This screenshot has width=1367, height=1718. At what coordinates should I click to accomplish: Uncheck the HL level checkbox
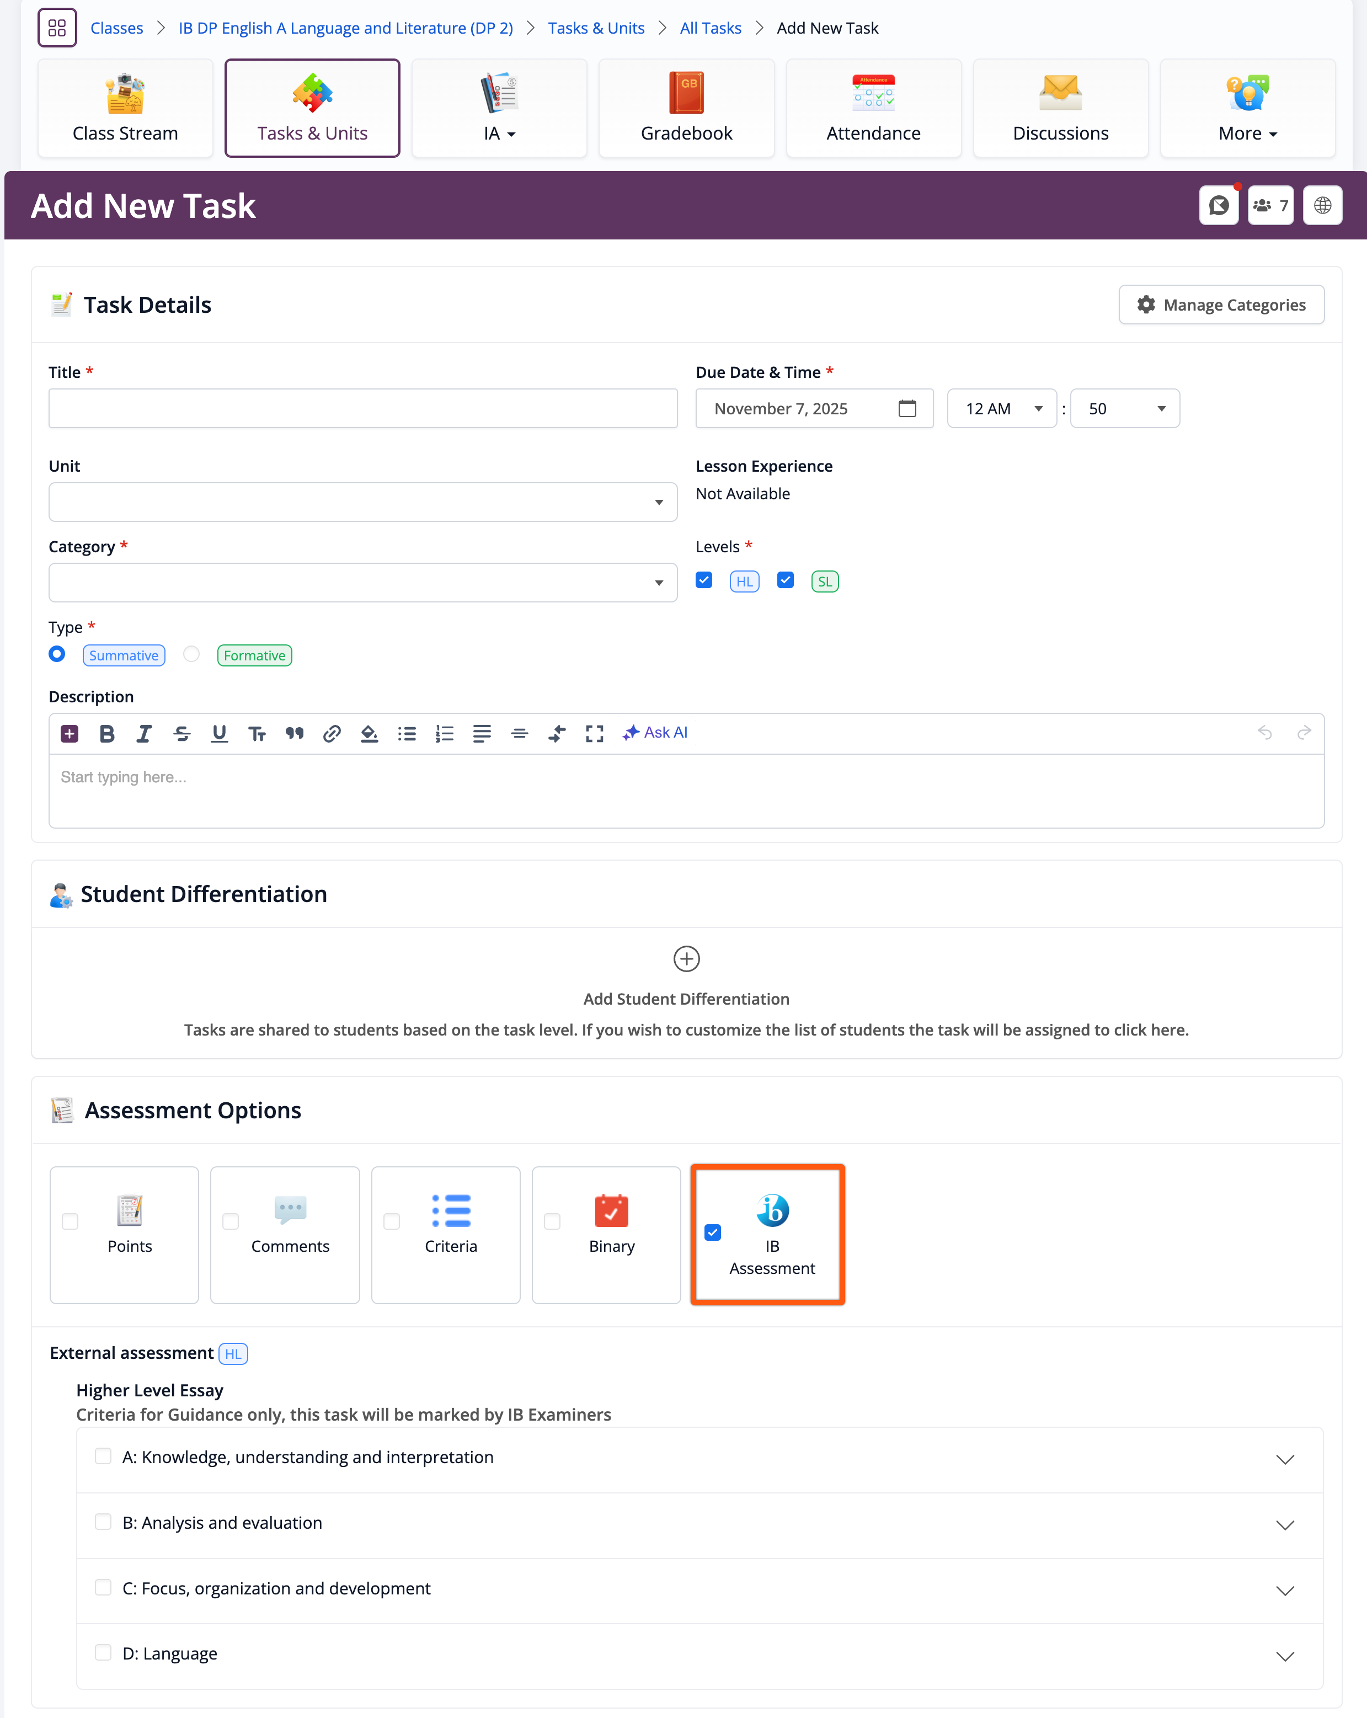pyautogui.click(x=703, y=580)
